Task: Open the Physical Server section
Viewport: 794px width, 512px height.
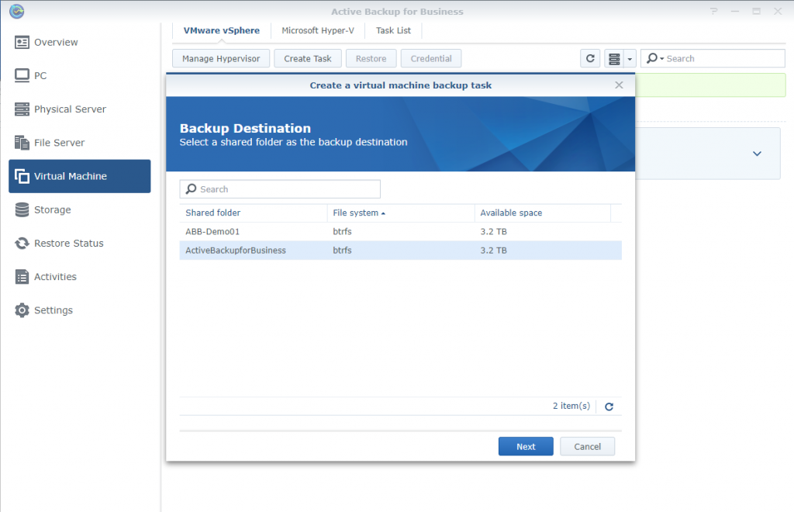Action: click(70, 109)
